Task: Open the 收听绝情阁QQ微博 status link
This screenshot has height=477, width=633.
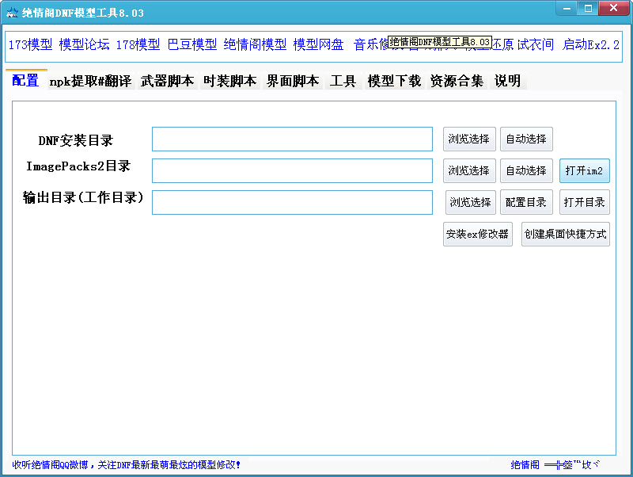Action: coord(126,465)
